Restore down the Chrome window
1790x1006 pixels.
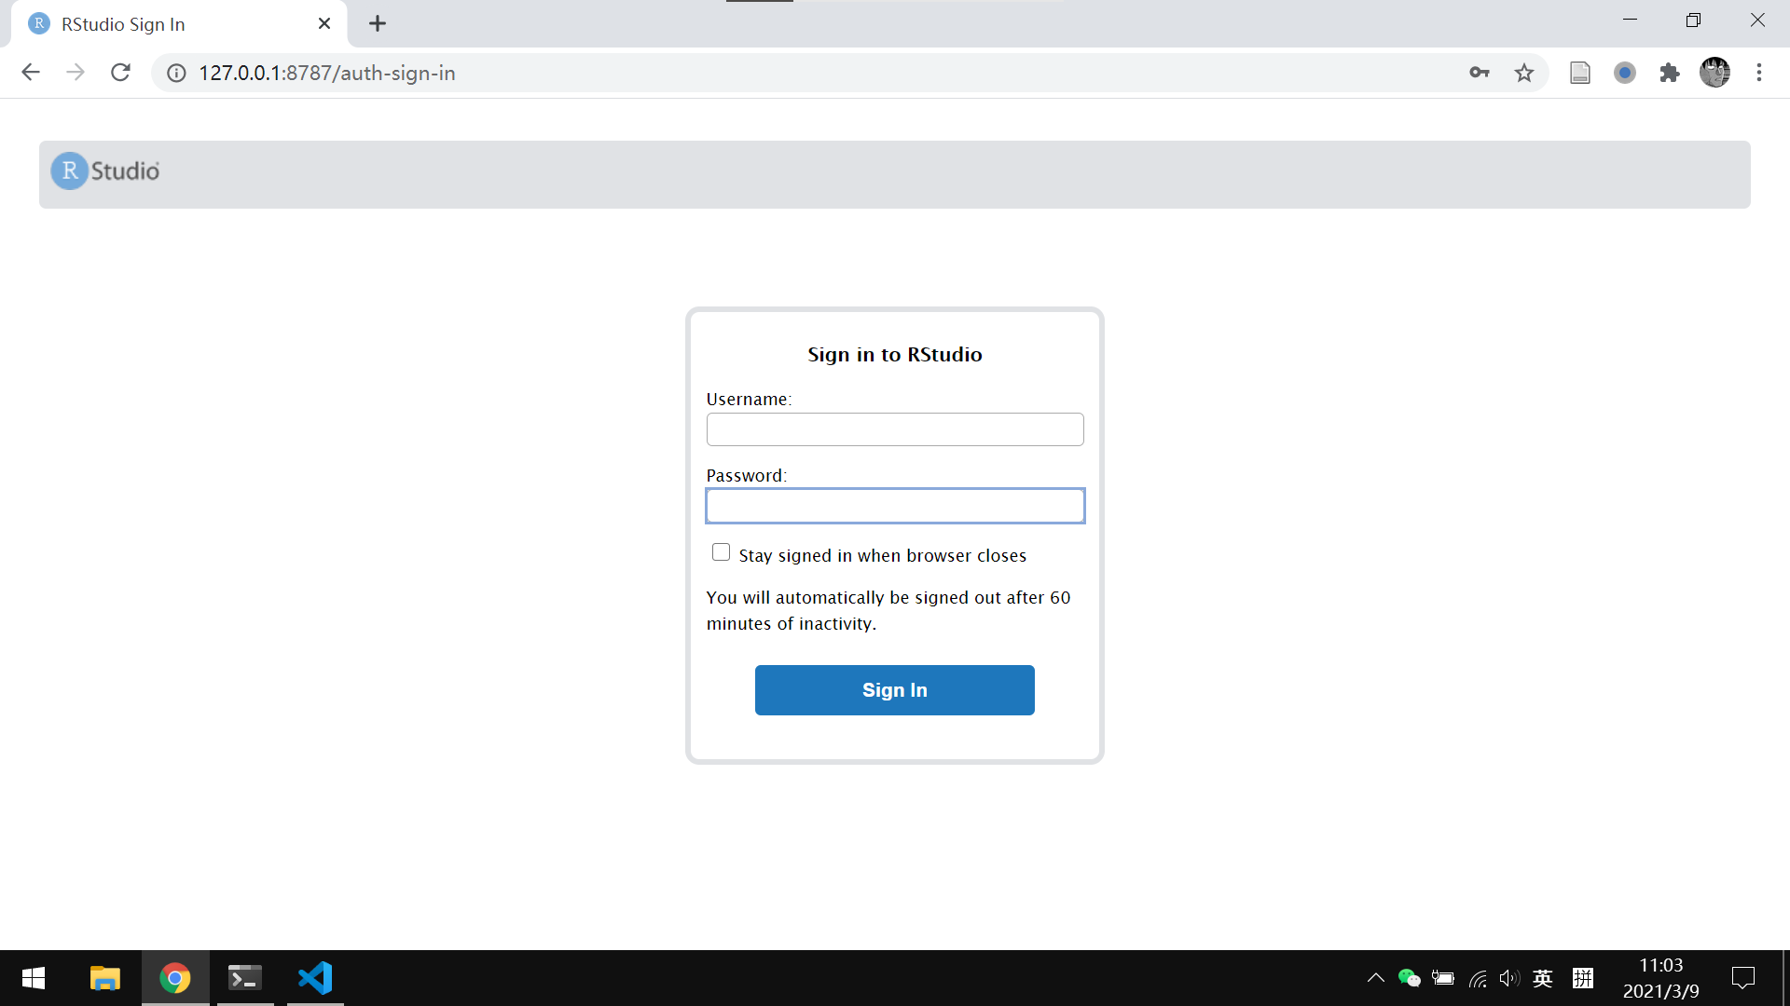1693,20
